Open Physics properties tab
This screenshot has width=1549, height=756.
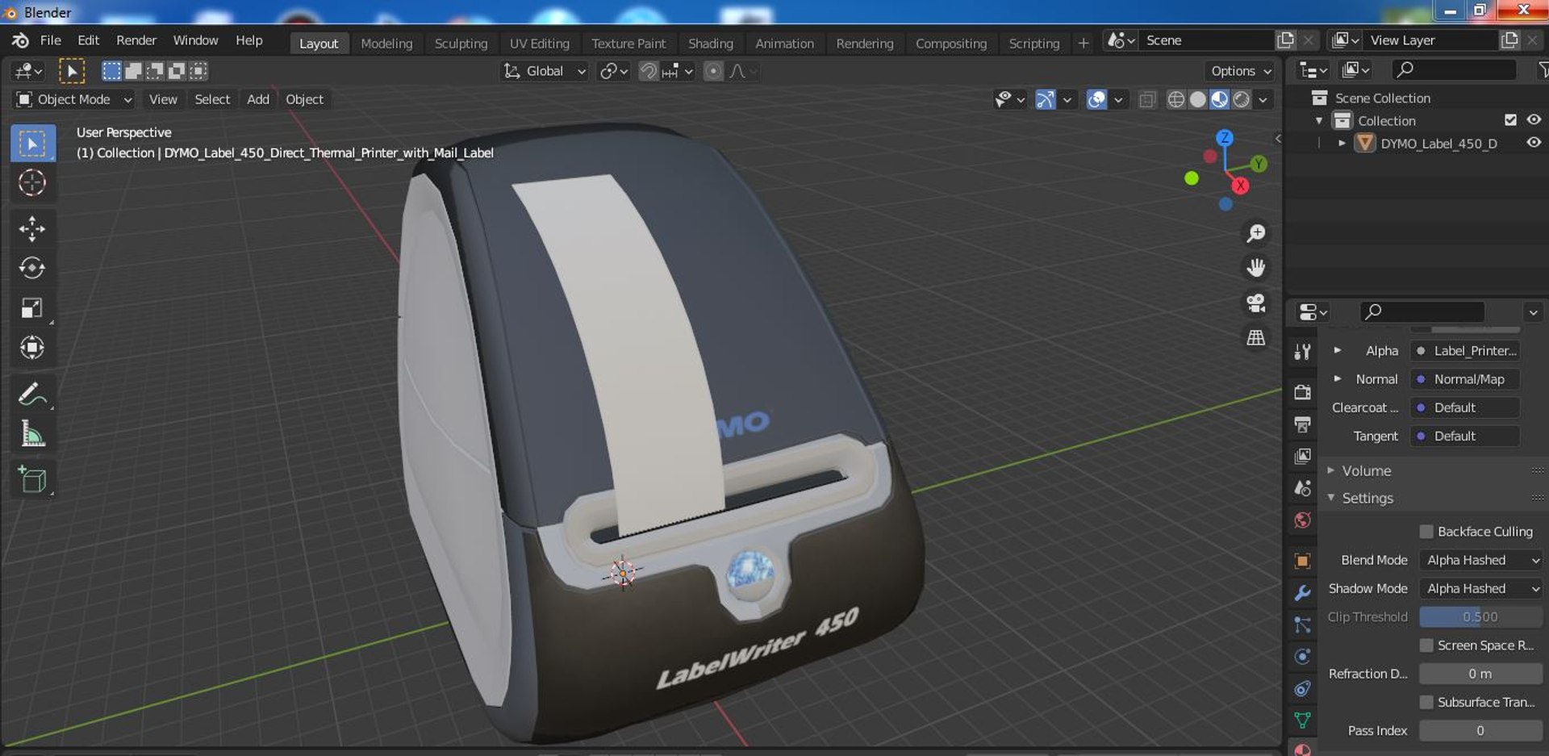tap(1302, 657)
